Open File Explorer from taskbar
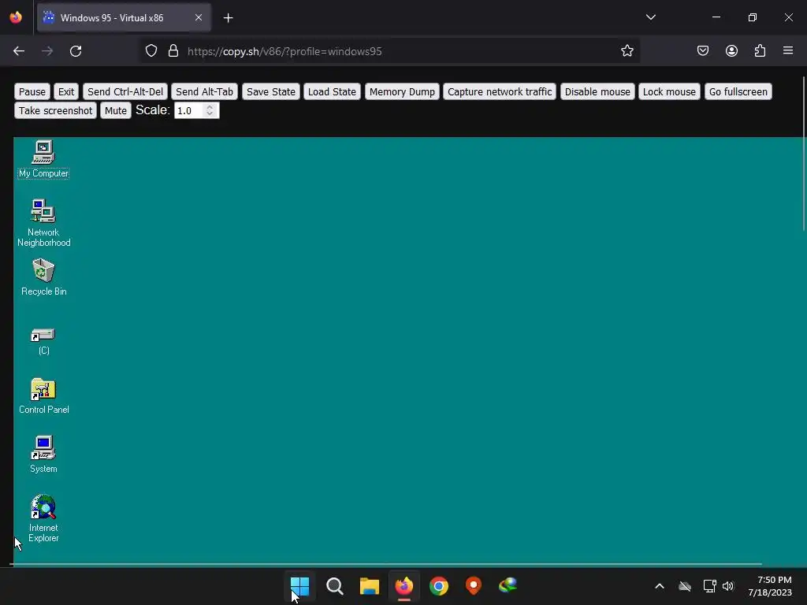This screenshot has width=807, height=605. tap(369, 586)
